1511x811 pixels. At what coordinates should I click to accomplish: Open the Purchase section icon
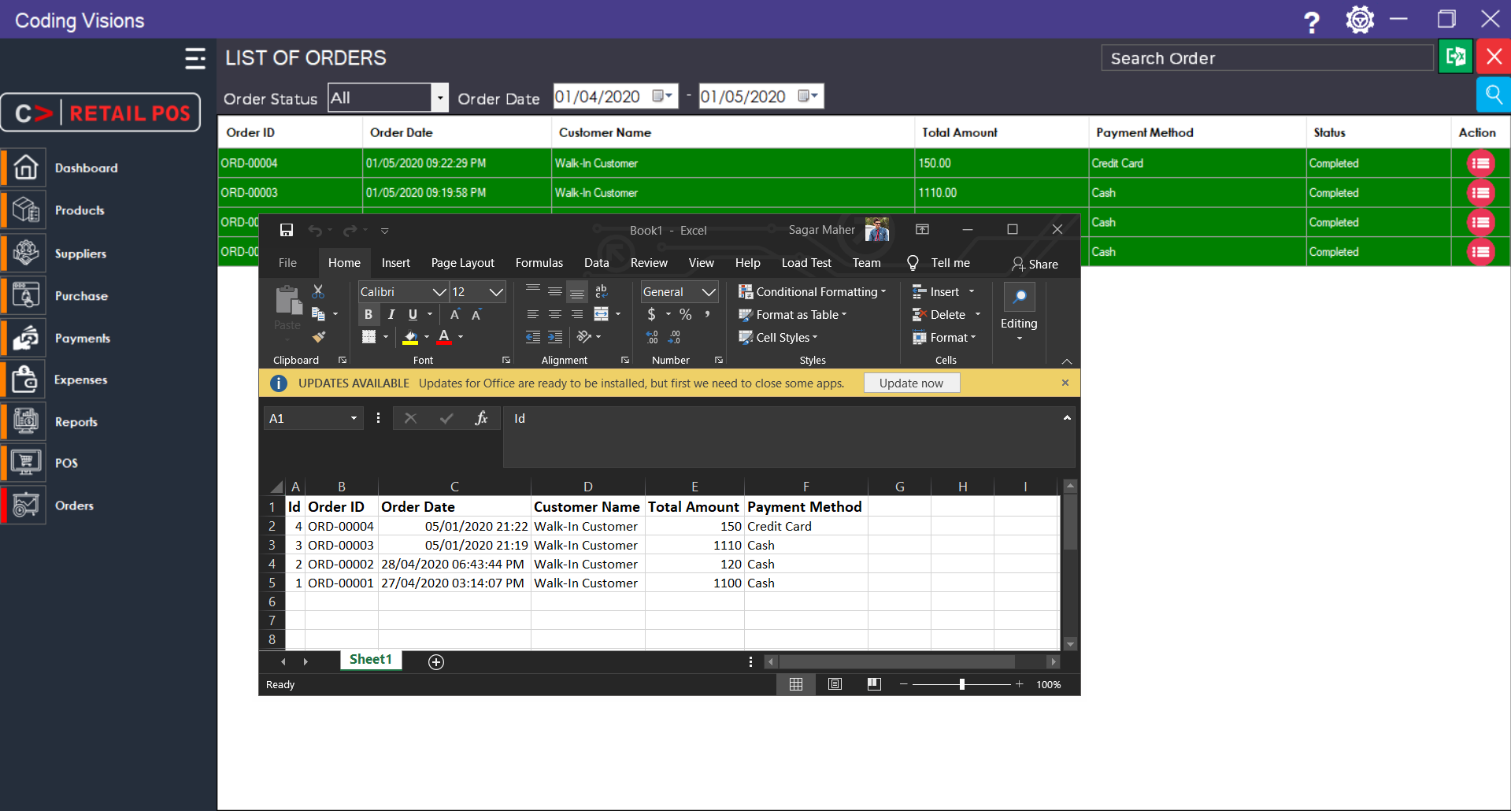tap(26, 295)
